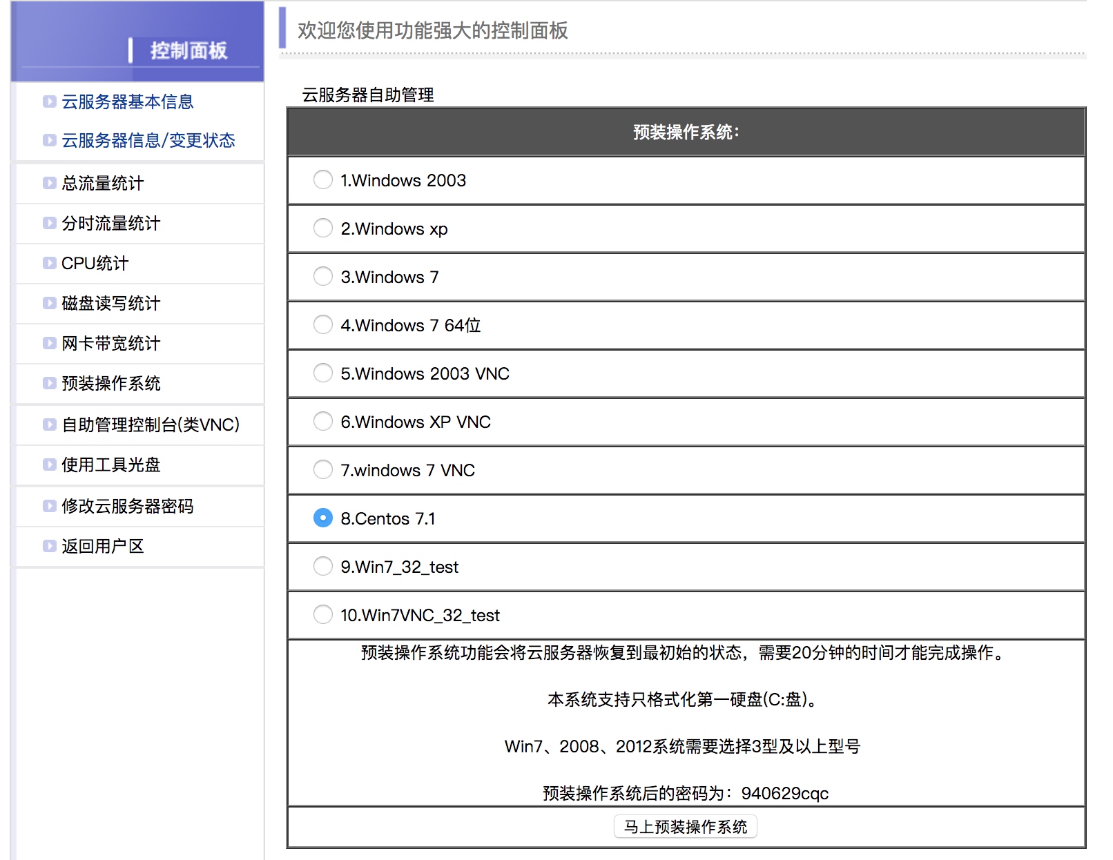Pick the 5.Windows 2003 VNC radio button

(x=322, y=373)
